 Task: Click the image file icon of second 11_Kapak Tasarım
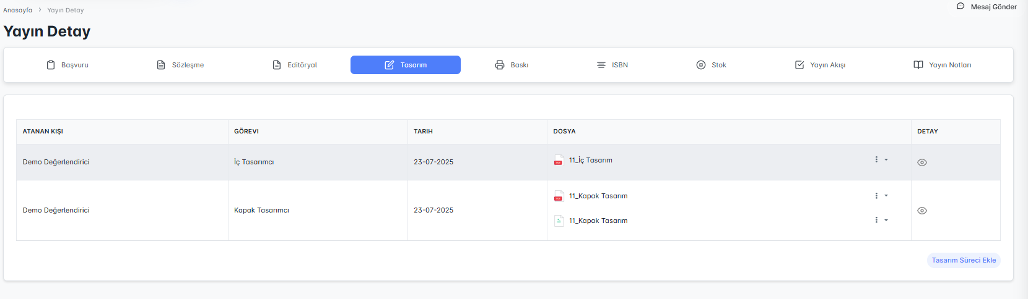point(559,221)
